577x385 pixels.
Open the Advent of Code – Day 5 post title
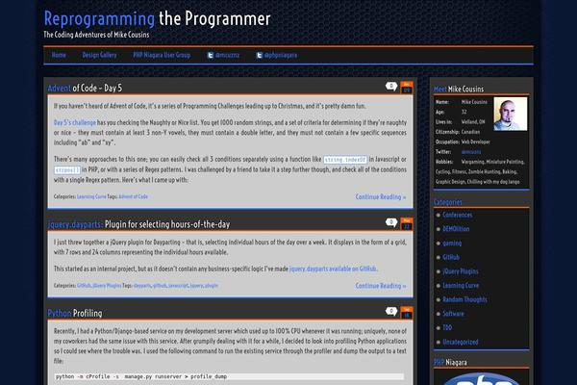tap(85, 88)
